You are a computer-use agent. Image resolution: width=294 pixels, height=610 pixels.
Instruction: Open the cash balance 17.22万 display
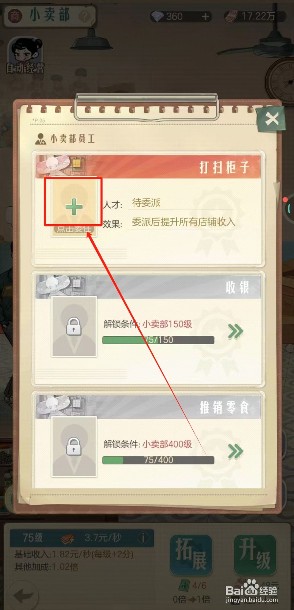coord(254,16)
